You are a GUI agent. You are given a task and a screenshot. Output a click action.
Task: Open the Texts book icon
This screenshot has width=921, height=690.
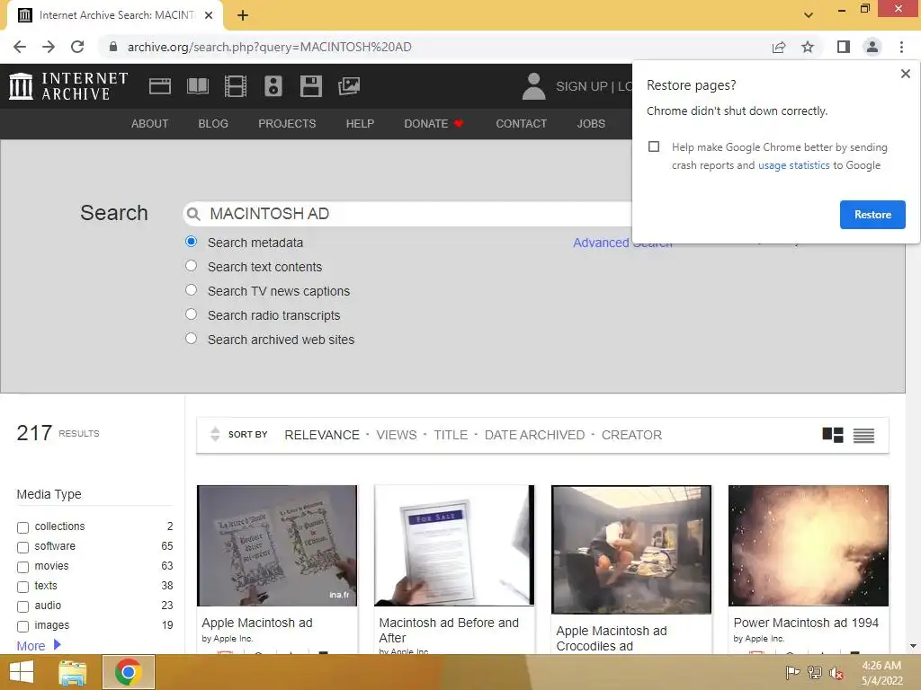pos(197,86)
